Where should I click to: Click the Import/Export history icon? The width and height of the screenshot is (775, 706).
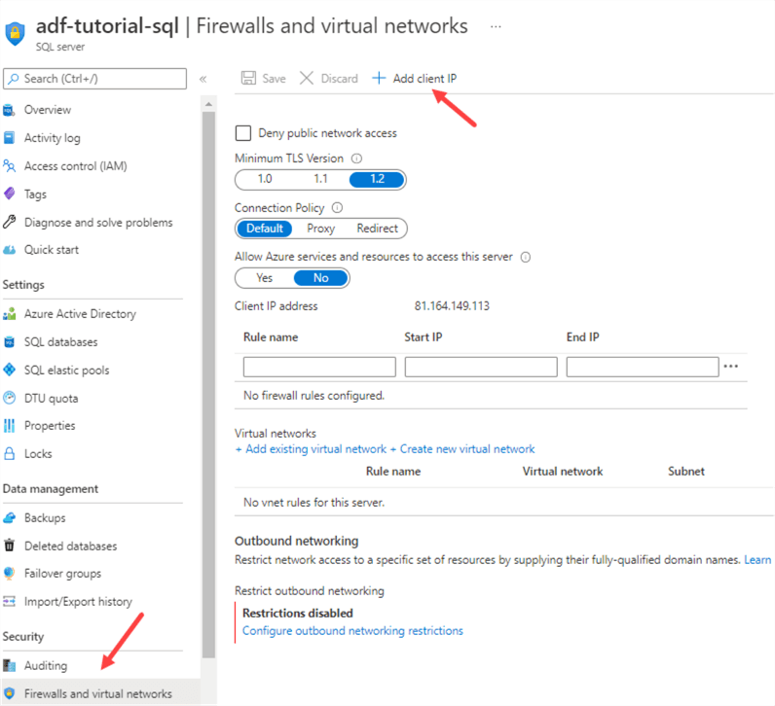pyautogui.click(x=9, y=601)
